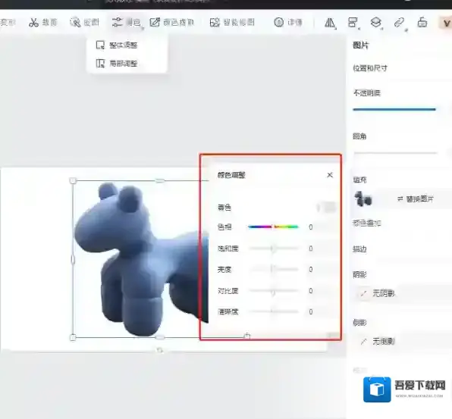The height and width of the screenshot is (419, 452).
Task: Click the 饱和度 saturation slider
Action: tap(273, 249)
